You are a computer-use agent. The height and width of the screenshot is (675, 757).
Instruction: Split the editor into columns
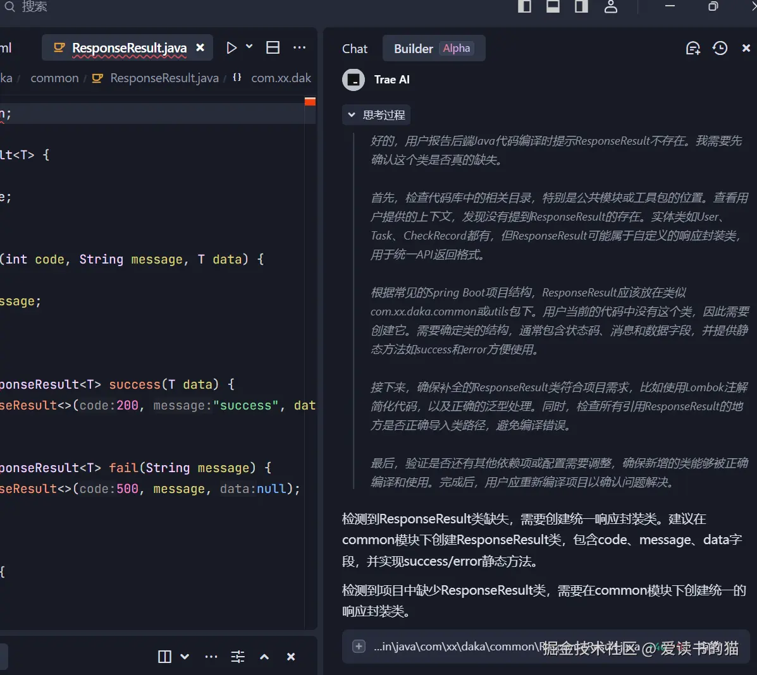[273, 47]
